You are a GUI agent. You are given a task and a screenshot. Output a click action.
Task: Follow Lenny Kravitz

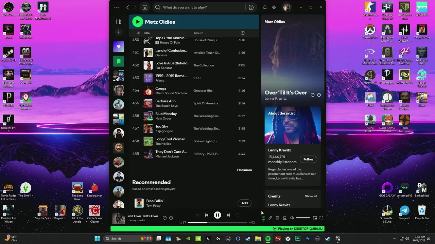coord(308,159)
